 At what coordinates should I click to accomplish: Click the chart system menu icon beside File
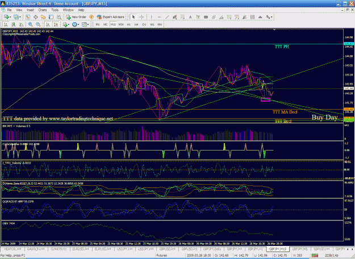(3, 10)
